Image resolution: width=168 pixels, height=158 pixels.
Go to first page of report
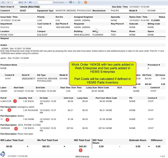coord(3,2)
